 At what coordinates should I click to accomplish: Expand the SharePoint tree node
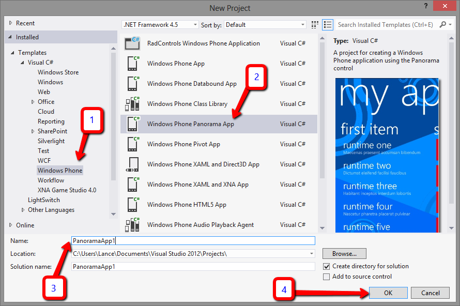(33, 131)
